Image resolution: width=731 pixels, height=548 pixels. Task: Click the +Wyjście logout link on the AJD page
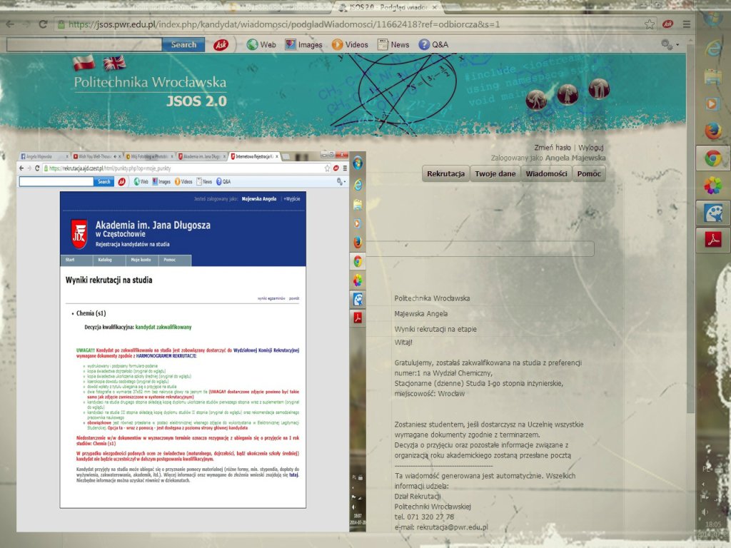(292, 198)
